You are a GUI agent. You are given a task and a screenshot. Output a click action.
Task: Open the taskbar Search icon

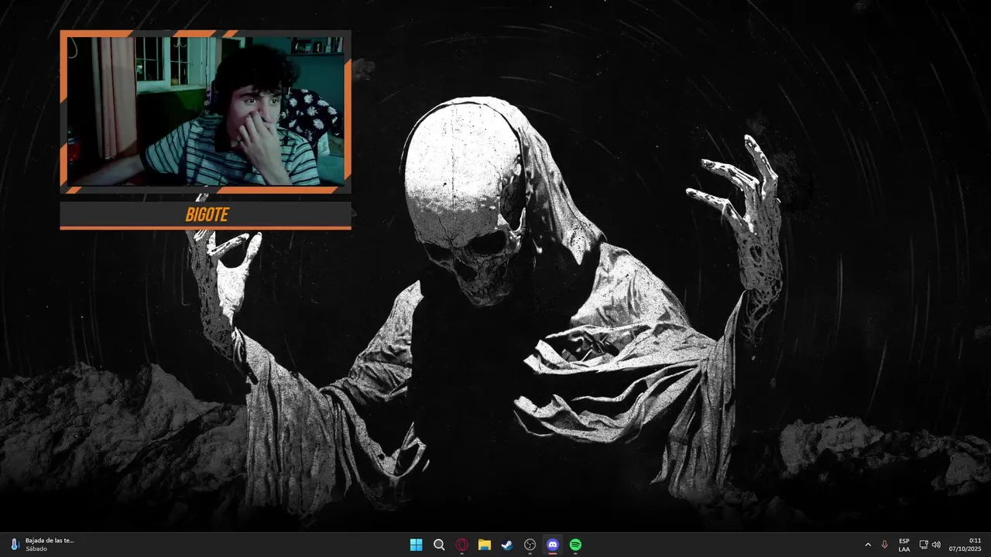439,545
